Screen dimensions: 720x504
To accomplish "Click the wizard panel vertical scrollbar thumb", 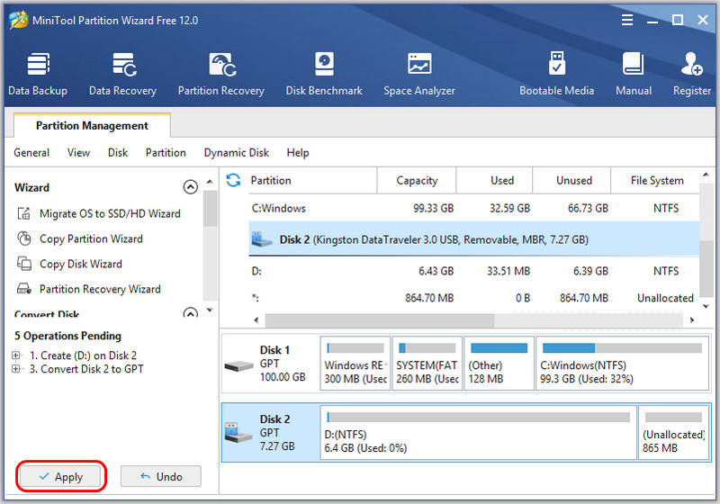I will pos(210,209).
